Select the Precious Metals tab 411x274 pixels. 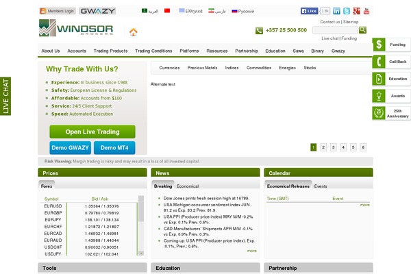(202, 68)
